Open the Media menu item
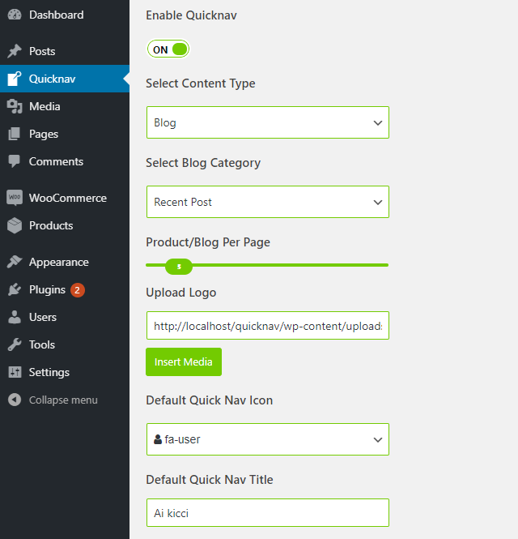Image resolution: width=518 pixels, height=539 pixels. click(65, 106)
